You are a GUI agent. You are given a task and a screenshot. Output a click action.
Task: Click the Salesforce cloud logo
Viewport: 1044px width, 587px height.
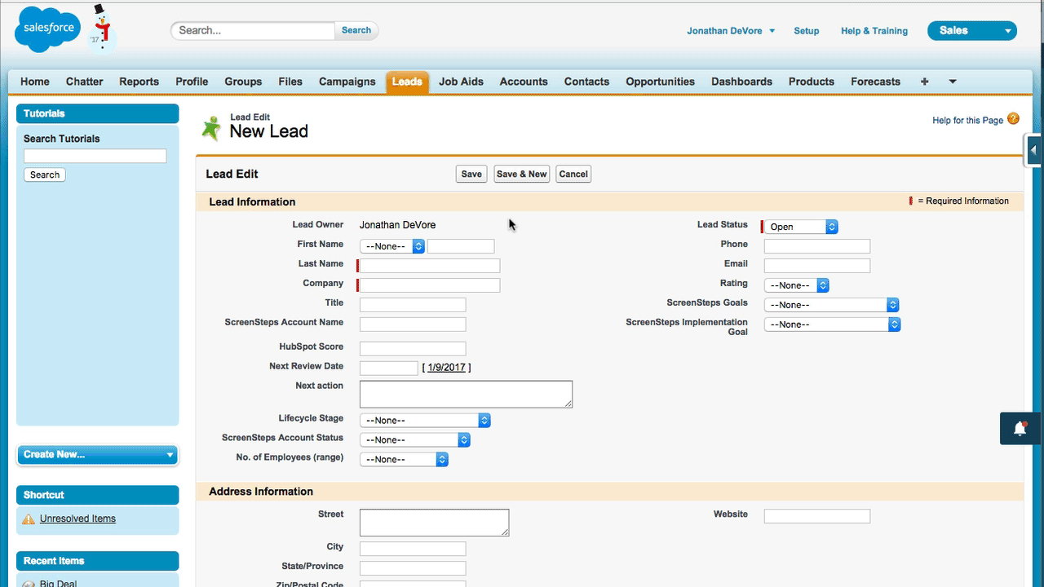(47, 29)
